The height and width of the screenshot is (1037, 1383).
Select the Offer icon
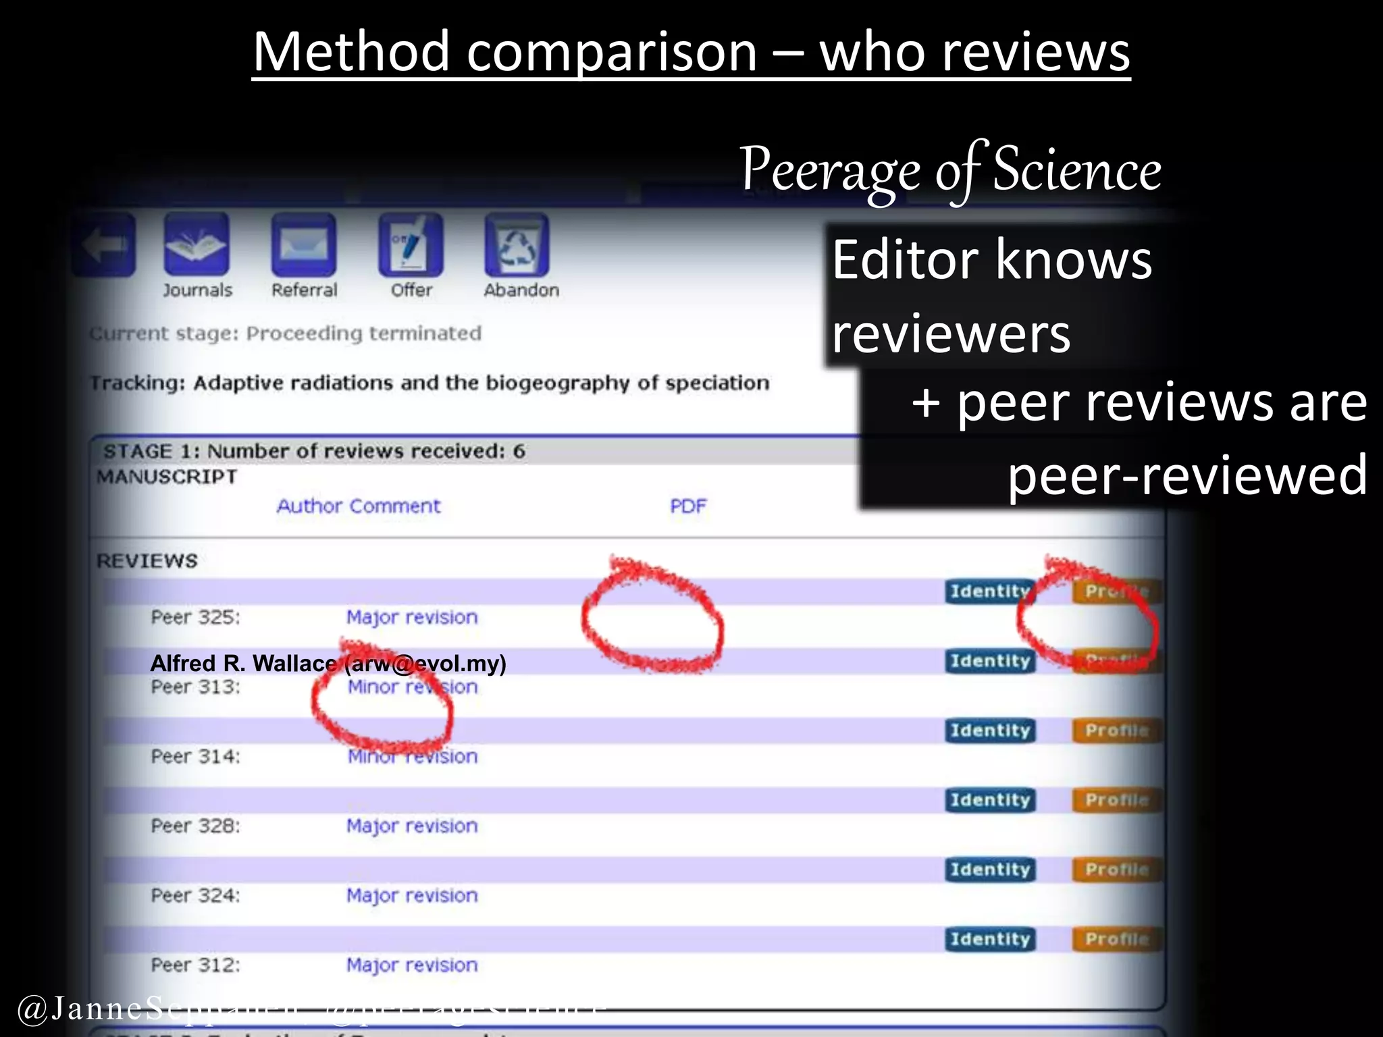pos(411,244)
